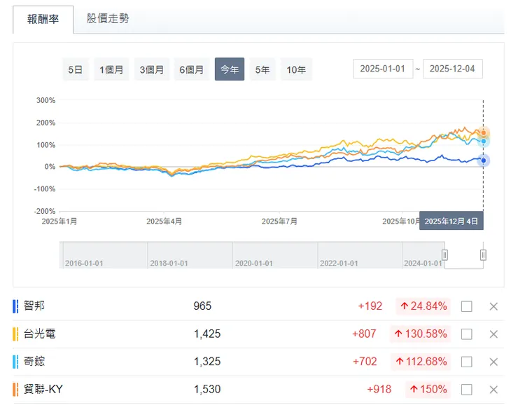Delete the 奇鋐 row with X icon
The width and height of the screenshot is (518, 410).
click(493, 362)
